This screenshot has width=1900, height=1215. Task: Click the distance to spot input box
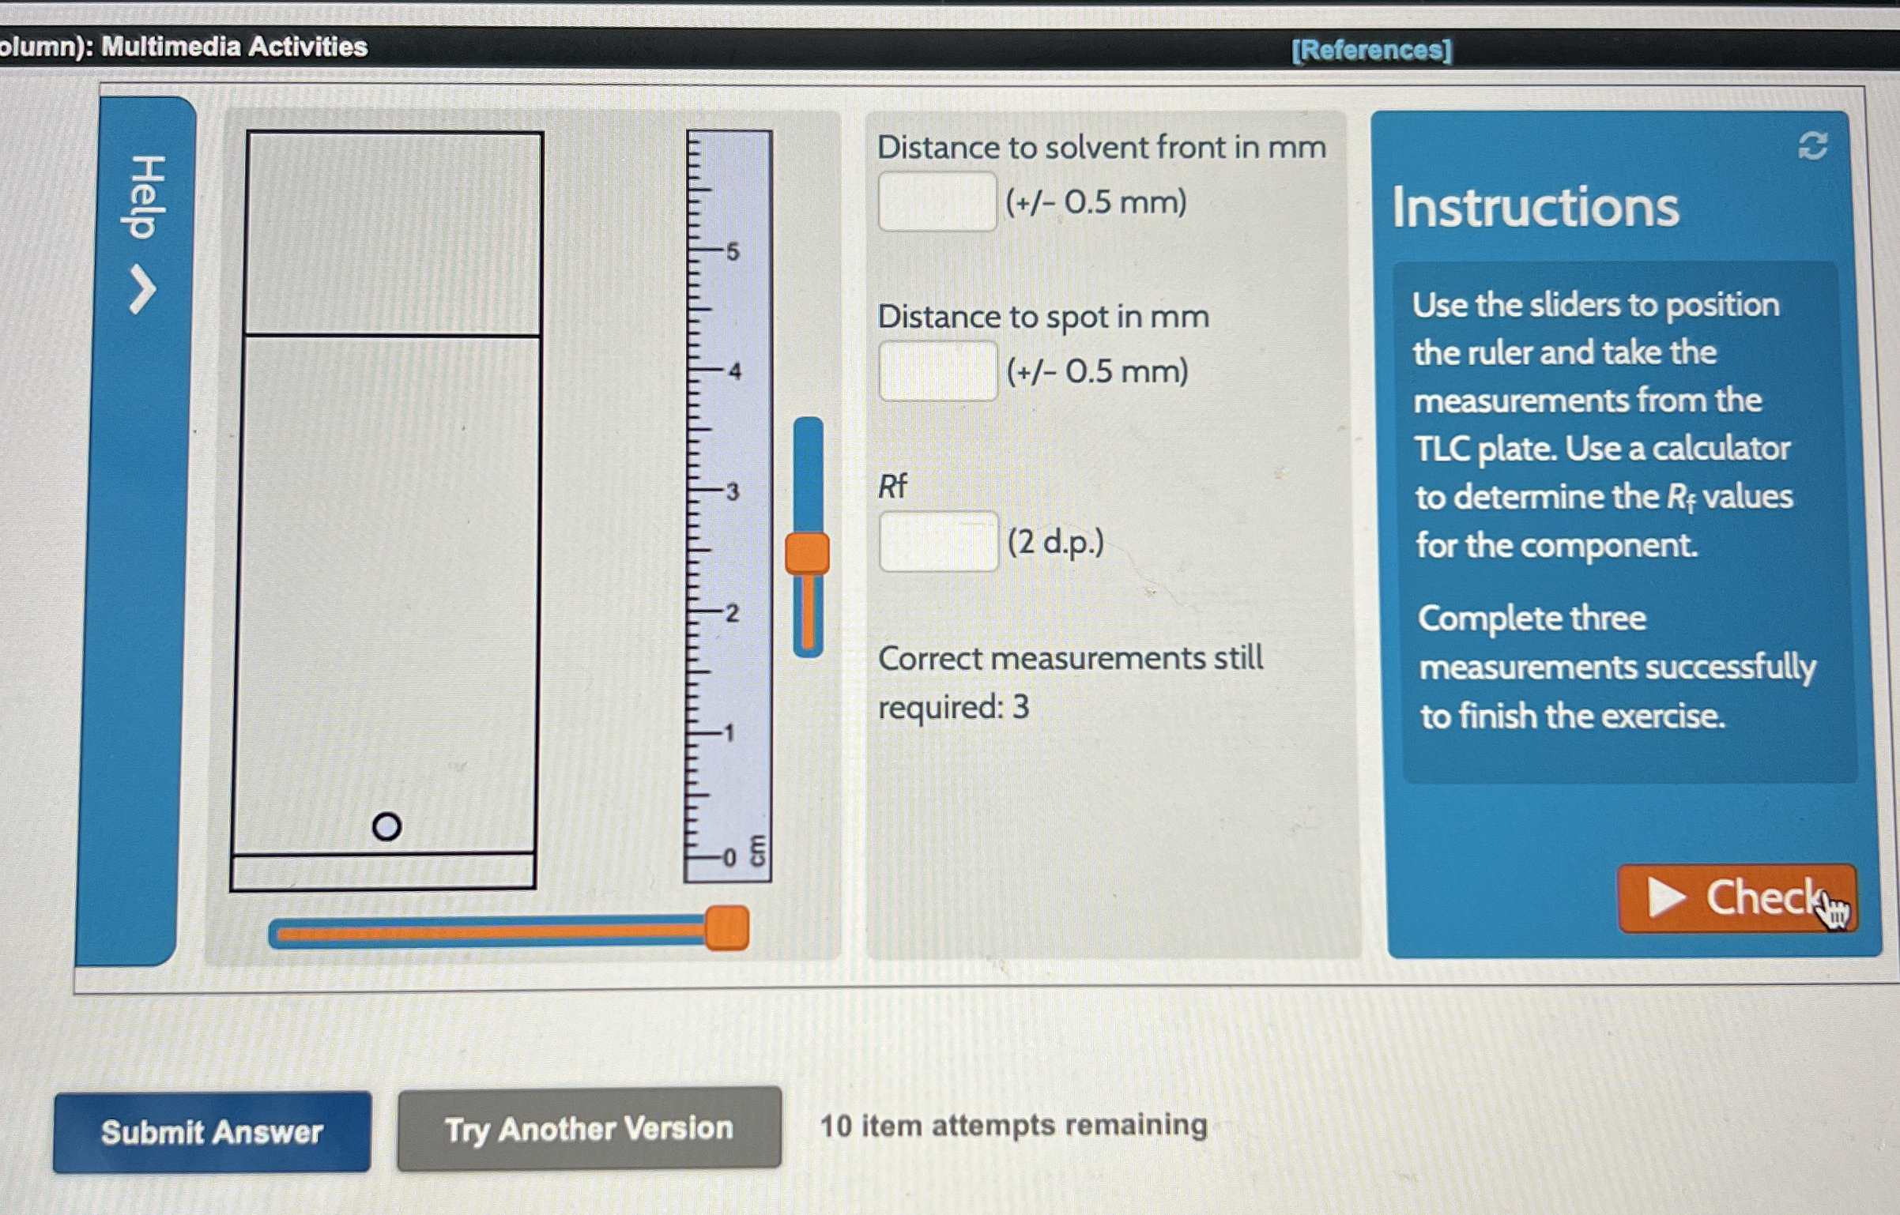pyautogui.click(x=938, y=371)
